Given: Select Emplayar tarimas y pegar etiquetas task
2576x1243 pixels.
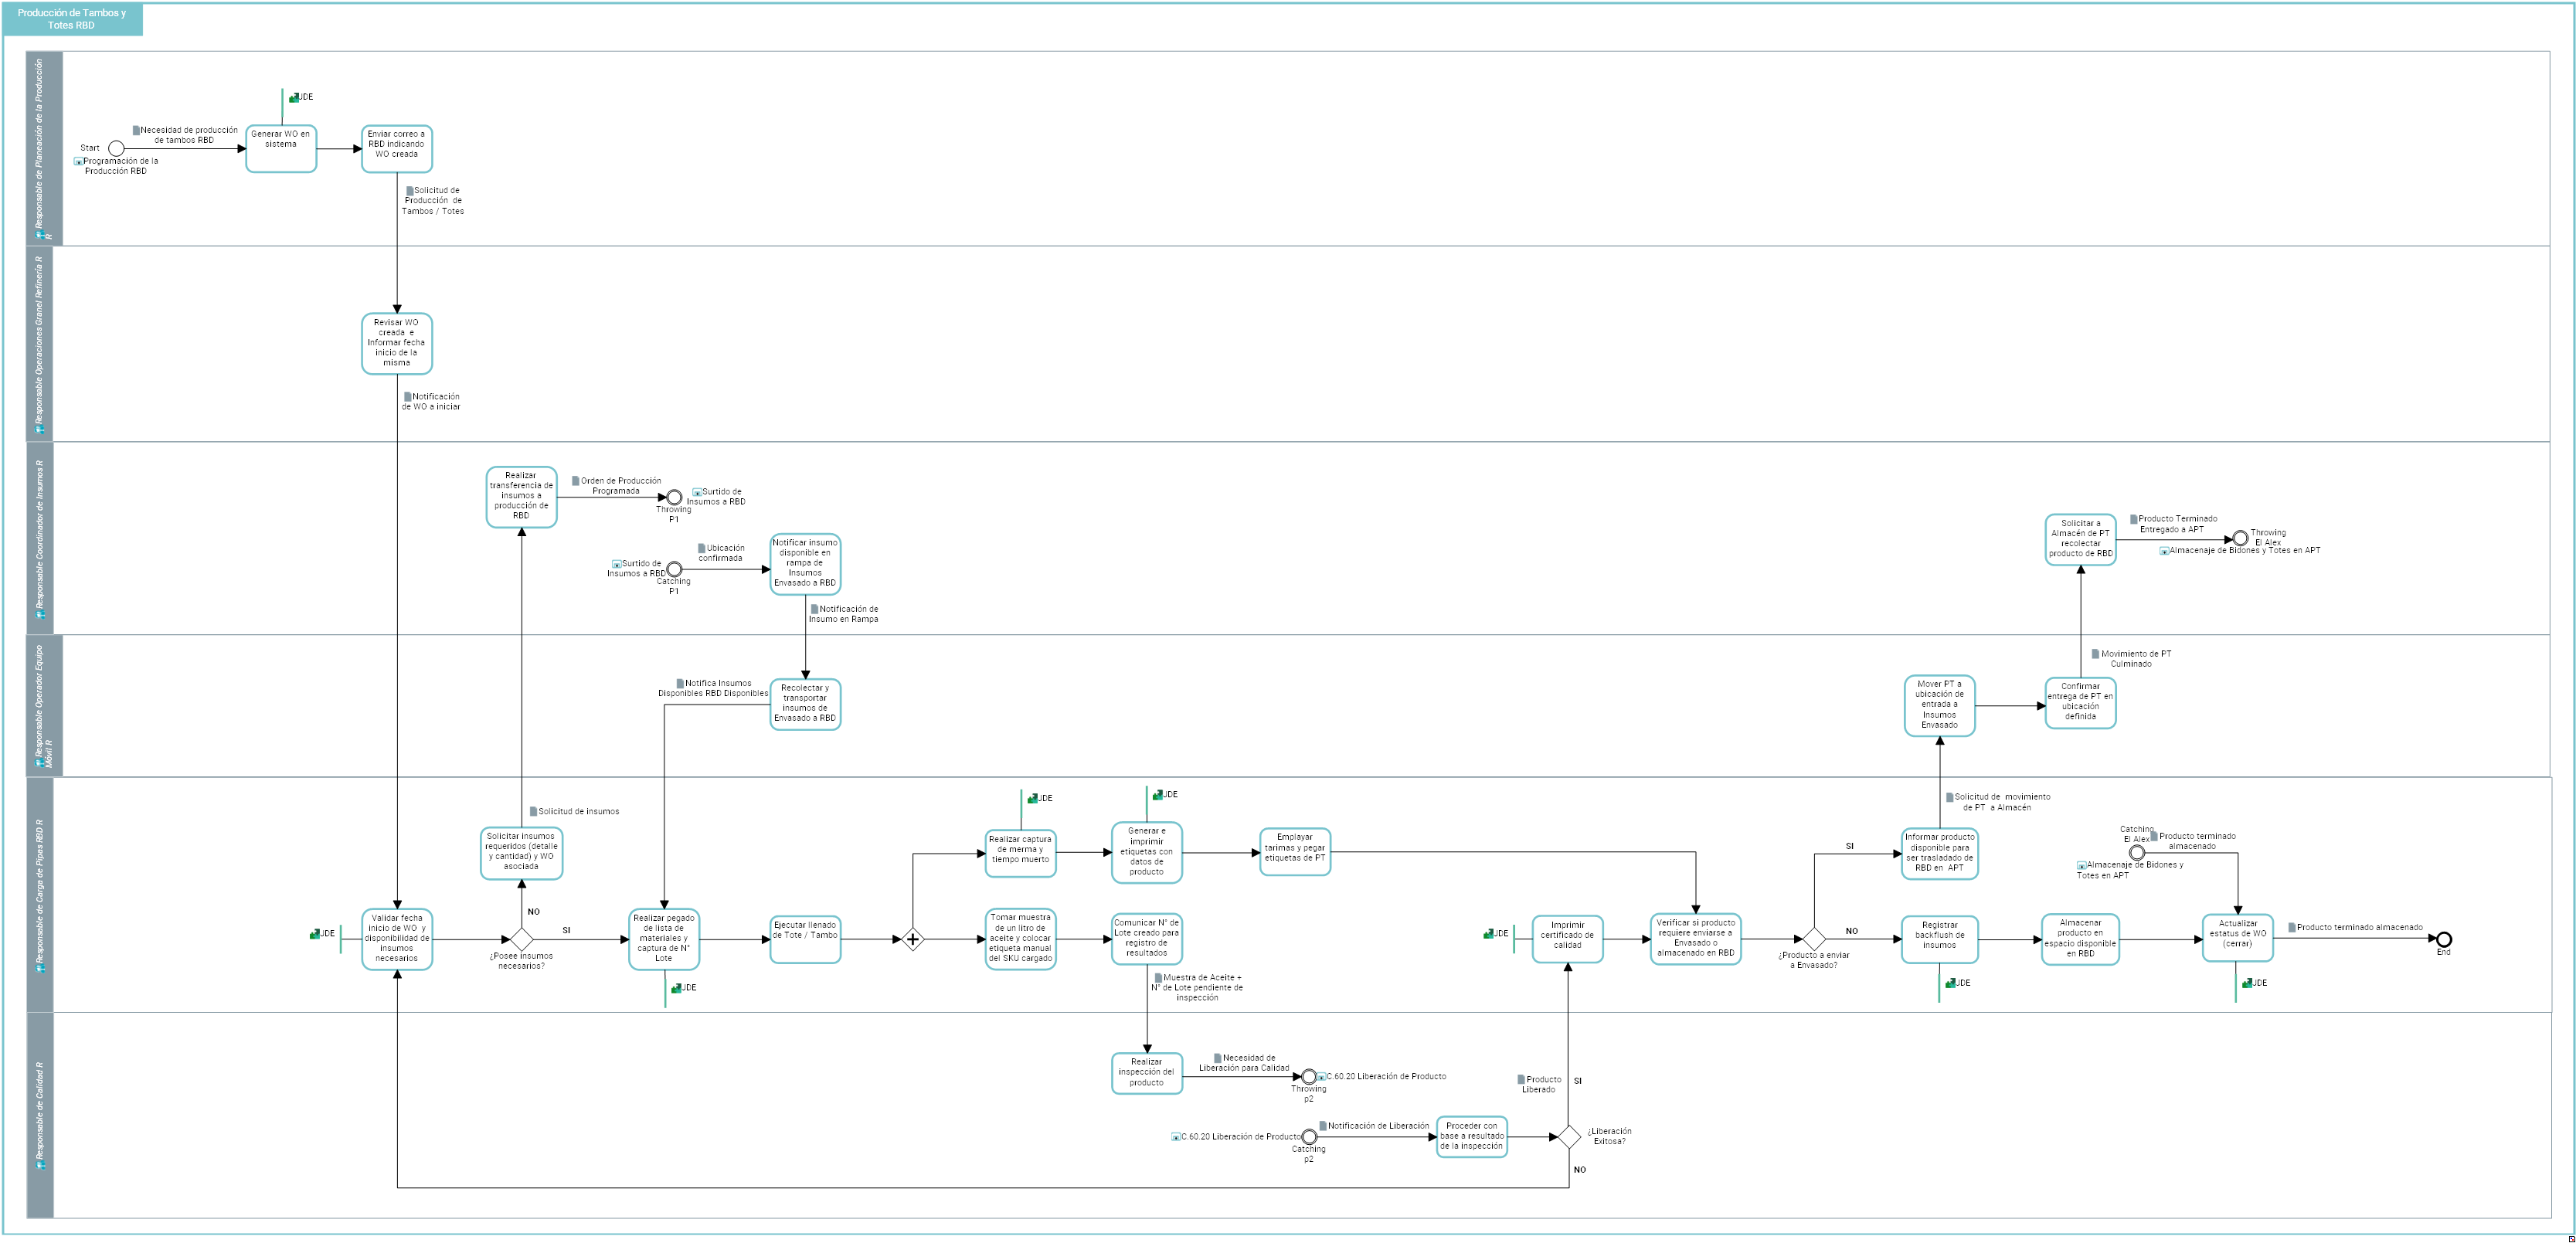Looking at the screenshot, I should coord(1295,852).
